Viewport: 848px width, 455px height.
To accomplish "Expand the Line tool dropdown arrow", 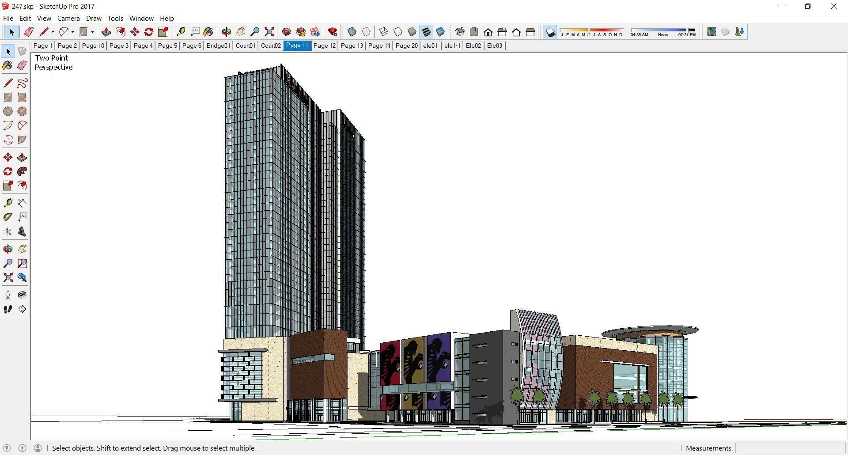I will (x=53, y=32).
